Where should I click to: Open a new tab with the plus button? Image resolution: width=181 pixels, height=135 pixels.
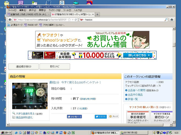coord(97,14)
